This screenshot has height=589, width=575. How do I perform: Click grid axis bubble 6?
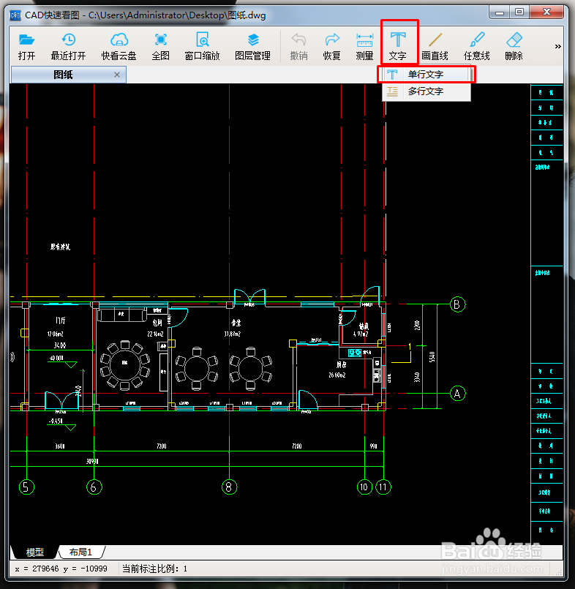(94, 487)
